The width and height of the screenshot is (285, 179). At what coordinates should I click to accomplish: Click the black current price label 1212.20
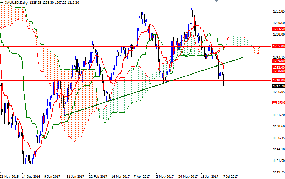[x=278, y=86]
